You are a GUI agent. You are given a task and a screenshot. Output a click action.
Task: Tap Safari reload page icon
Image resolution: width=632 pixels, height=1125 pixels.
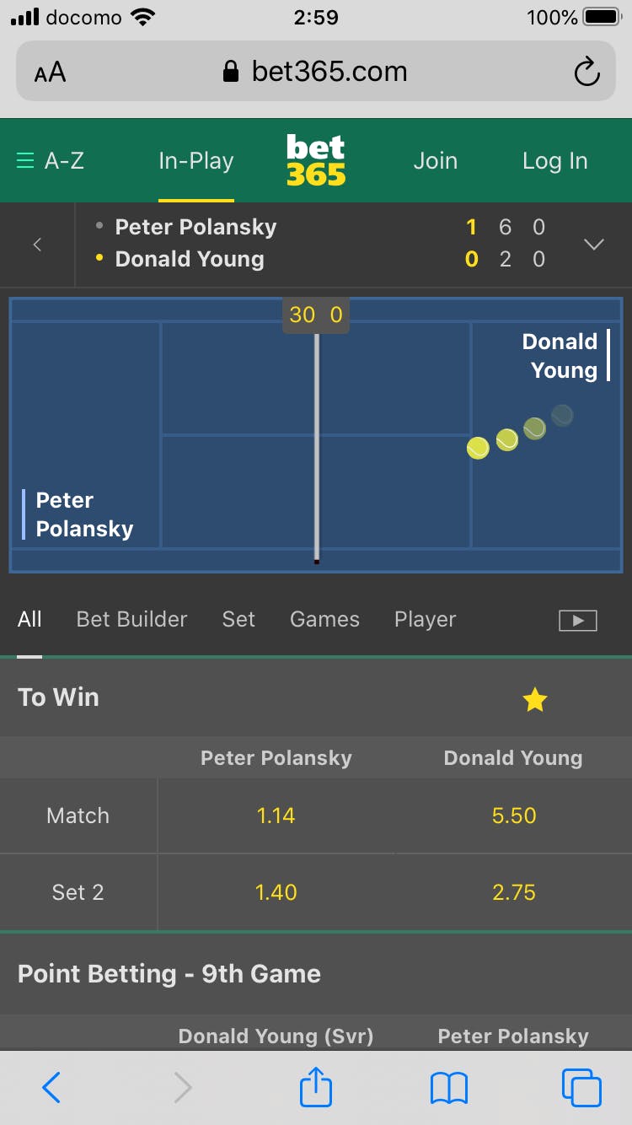point(586,73)
